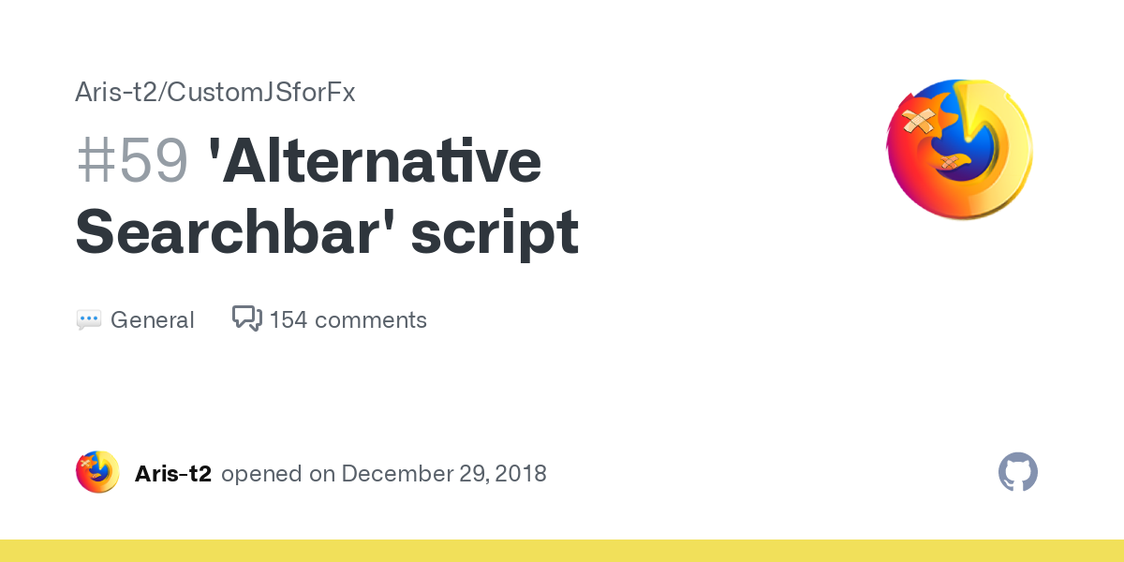
Task: Click the speech bubble icon beside General
Action: click(x=89, y=320)
